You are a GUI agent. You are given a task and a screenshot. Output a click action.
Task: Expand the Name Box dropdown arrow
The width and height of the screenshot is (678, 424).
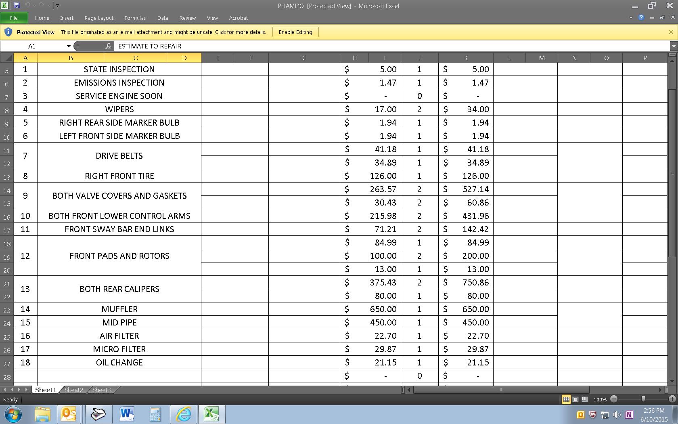point(69,46)
